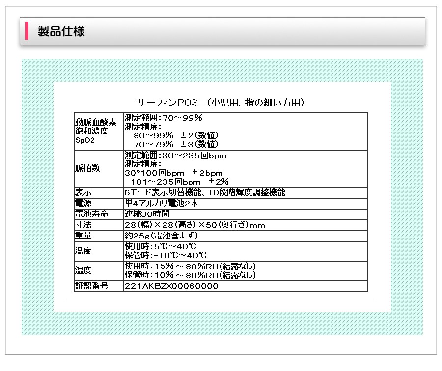
Task: Click the text 使用時:15%～80%RH(結露なし)
Action: pyautogui.click(x=190, y=266)
